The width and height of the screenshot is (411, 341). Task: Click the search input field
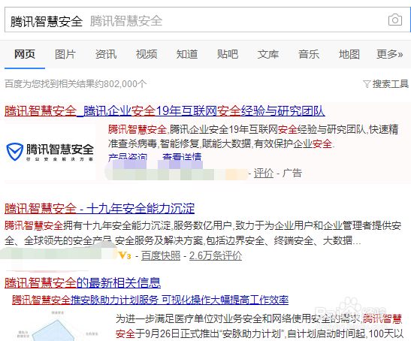coord(207,20)
